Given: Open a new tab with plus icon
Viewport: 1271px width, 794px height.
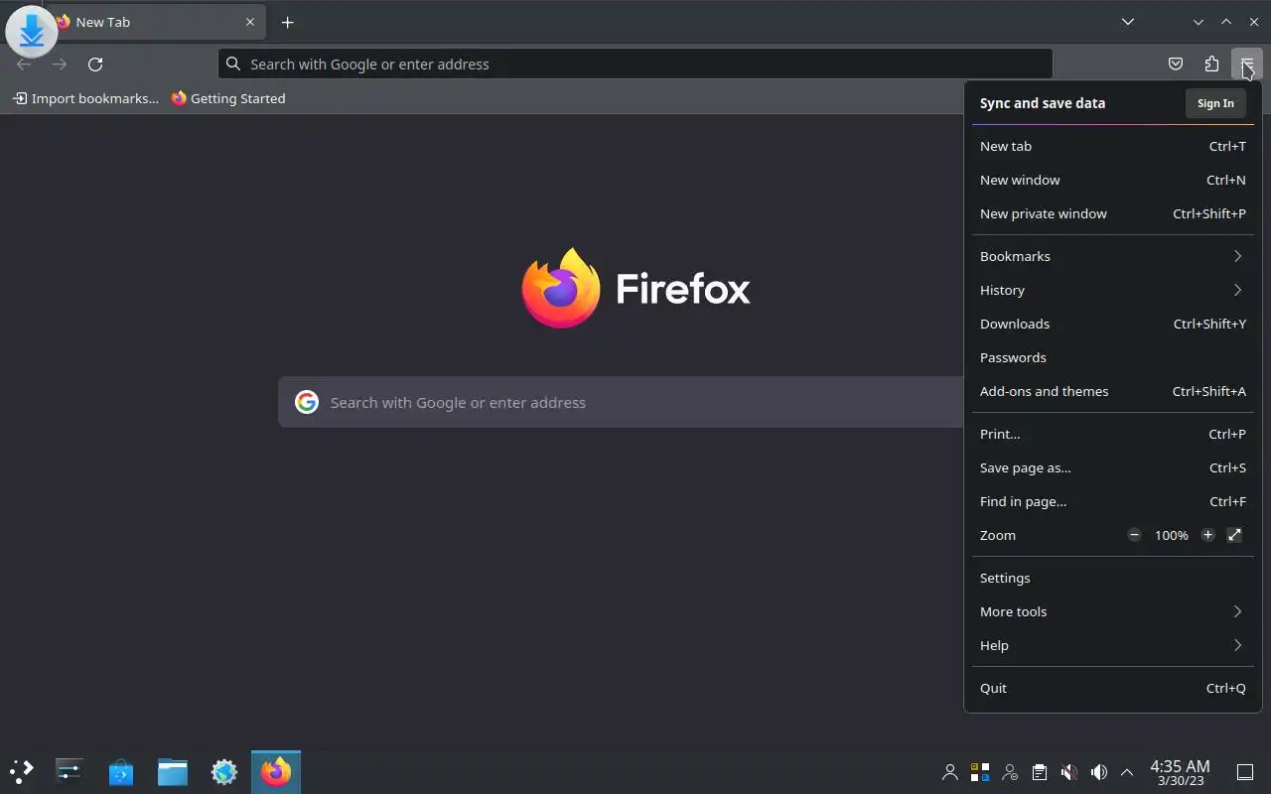Looking at the screenshot, I should point(287,22).
